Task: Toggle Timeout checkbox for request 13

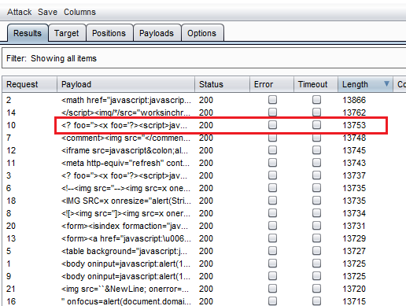Action: coord(316,238)
